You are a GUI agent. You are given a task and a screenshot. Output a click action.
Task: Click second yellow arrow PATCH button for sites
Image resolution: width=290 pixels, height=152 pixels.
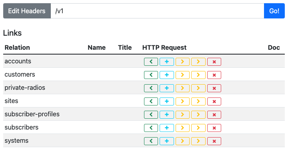tap(198, 101)
